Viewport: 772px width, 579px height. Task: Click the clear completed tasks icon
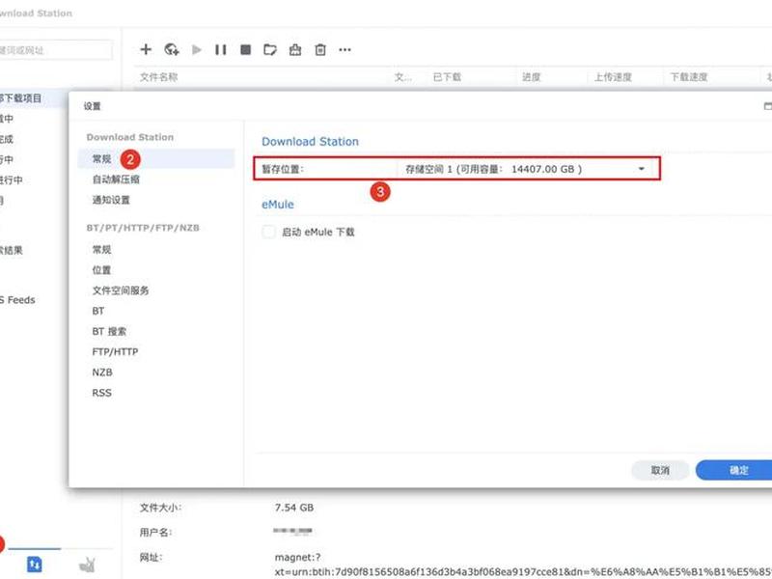click(x=295, y=49)
